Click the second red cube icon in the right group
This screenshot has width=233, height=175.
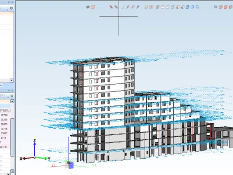click(x=225, y=7)
